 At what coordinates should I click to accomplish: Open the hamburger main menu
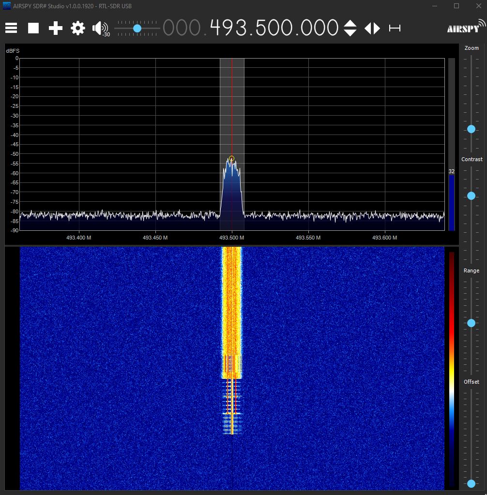[x=11, y=28]
